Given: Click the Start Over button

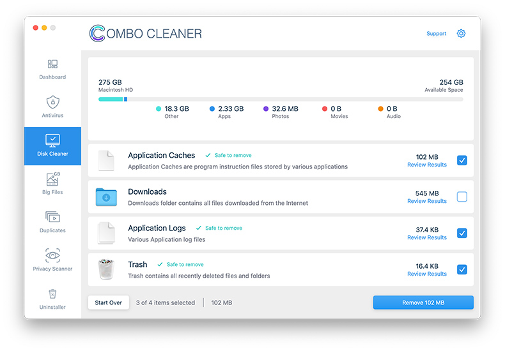Looking at the screenshot, I should tap(109, 302).
